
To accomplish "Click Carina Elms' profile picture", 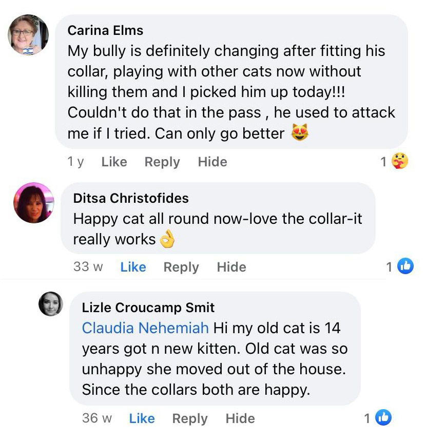I will point(28,35).
